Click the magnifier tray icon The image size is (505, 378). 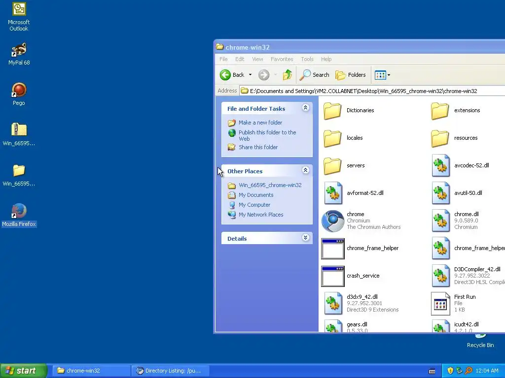point(469,371)
